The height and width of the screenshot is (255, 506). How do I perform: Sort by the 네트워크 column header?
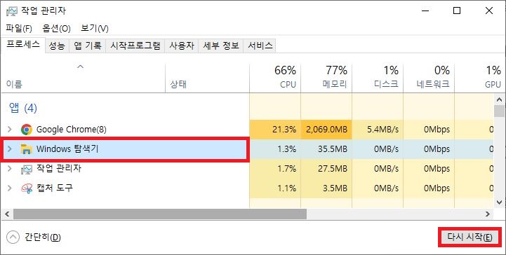tap(429, 78)
